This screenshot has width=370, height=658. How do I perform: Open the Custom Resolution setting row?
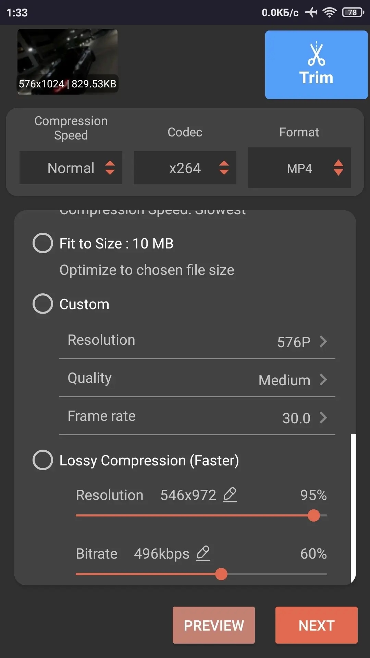197,341
